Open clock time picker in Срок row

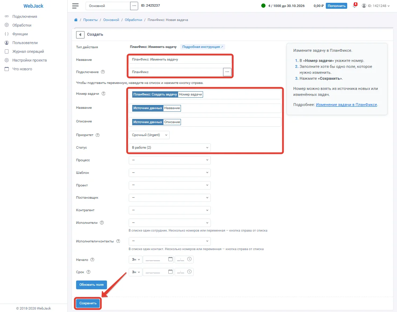click(189, 272)
